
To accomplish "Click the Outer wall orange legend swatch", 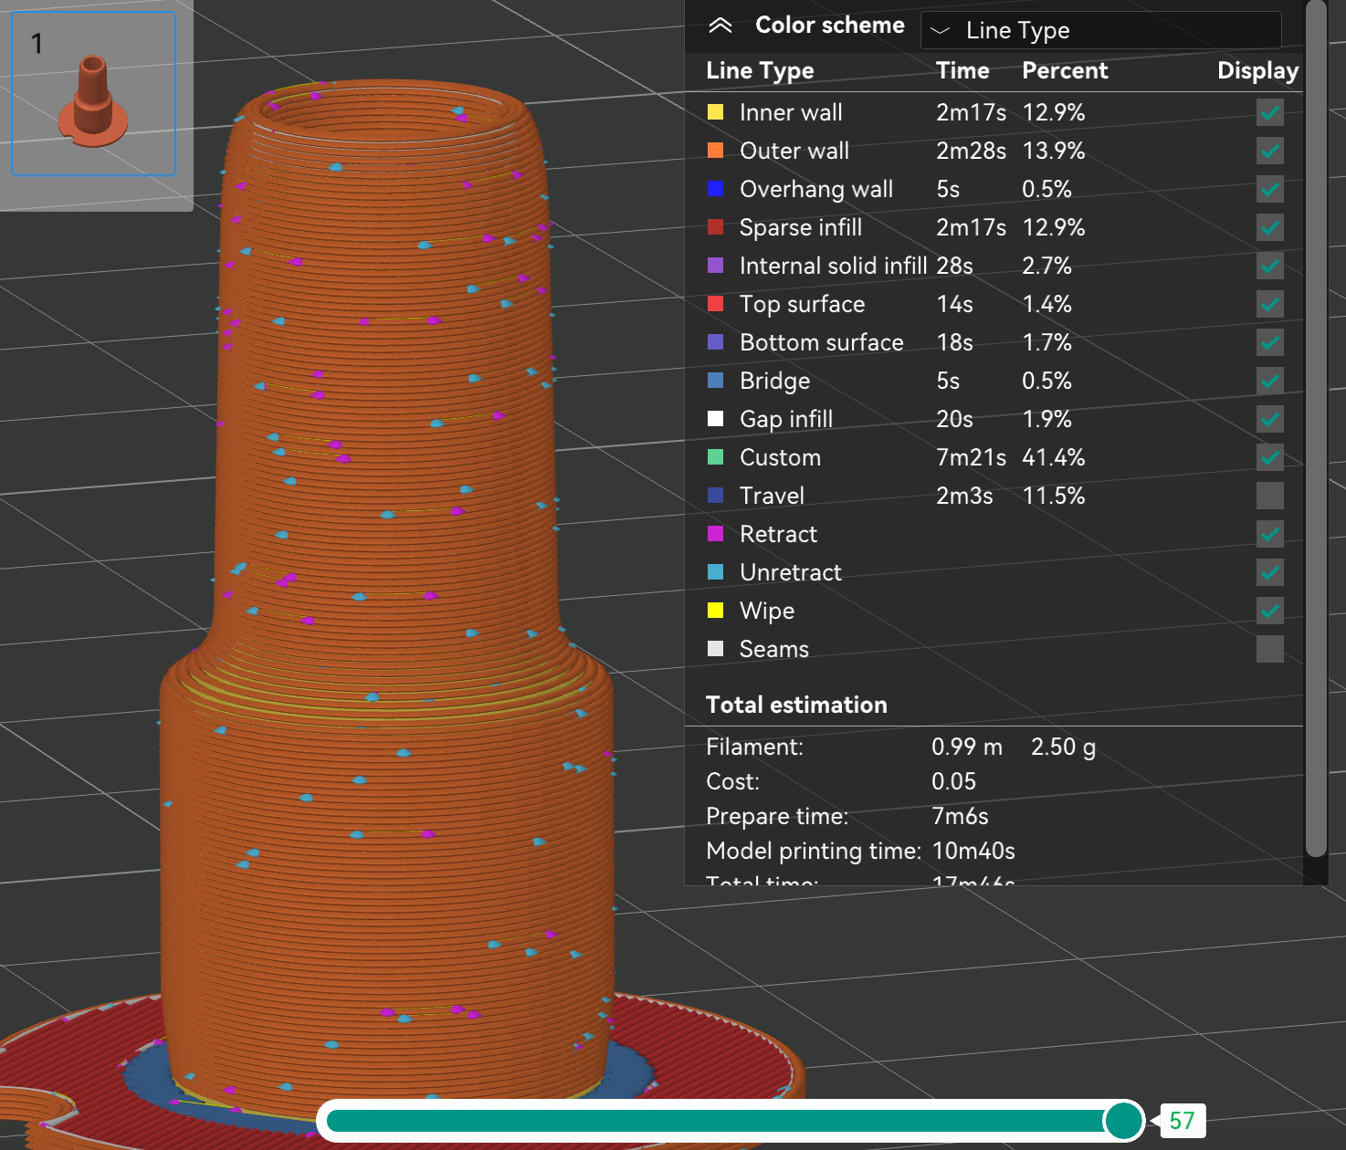I will (x=718, y=151).
